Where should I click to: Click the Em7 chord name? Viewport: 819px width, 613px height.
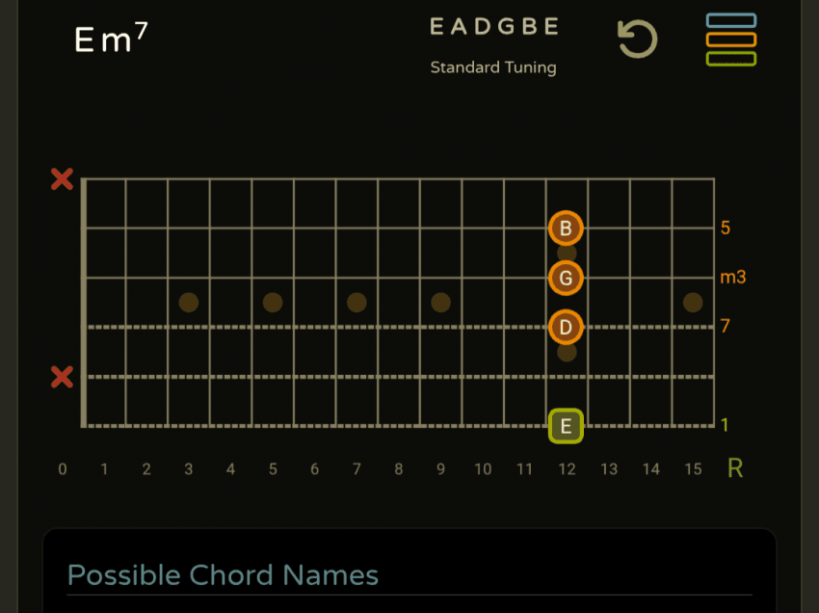pyautogui.click(x=111, y=39)
